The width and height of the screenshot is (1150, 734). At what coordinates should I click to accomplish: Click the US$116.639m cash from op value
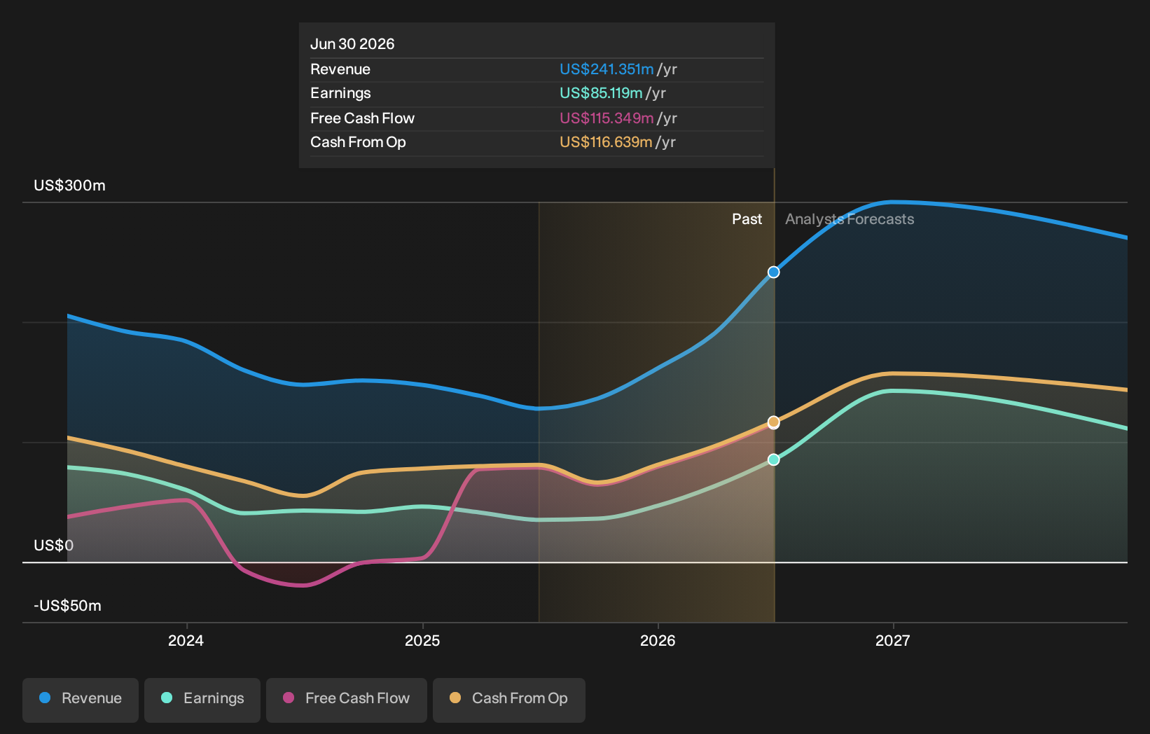606,142
